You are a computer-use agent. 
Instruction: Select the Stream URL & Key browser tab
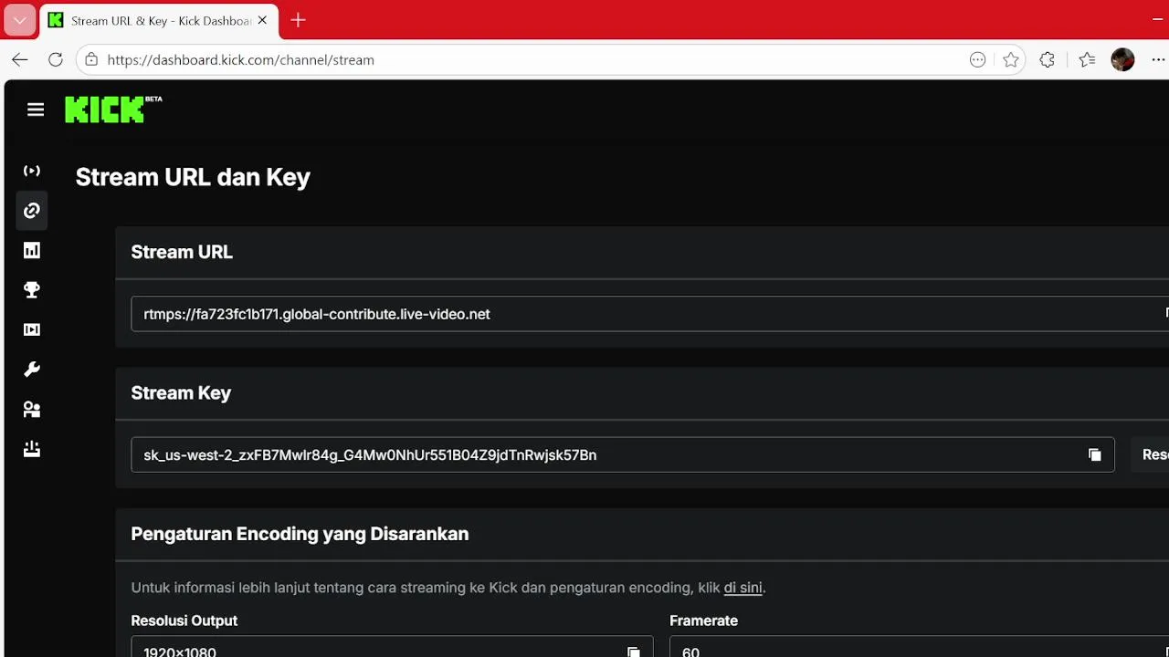(160, 21)
